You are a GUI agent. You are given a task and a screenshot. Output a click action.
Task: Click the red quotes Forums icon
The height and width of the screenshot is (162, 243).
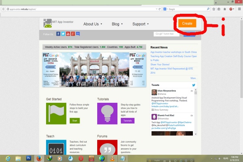point(107,147)
